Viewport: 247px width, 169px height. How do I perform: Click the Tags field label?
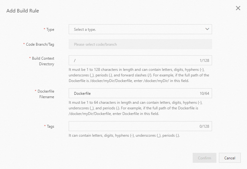point(50,126)
